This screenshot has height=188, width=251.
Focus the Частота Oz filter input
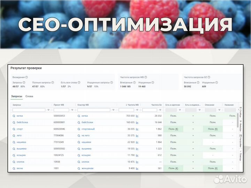click(150, 110)
